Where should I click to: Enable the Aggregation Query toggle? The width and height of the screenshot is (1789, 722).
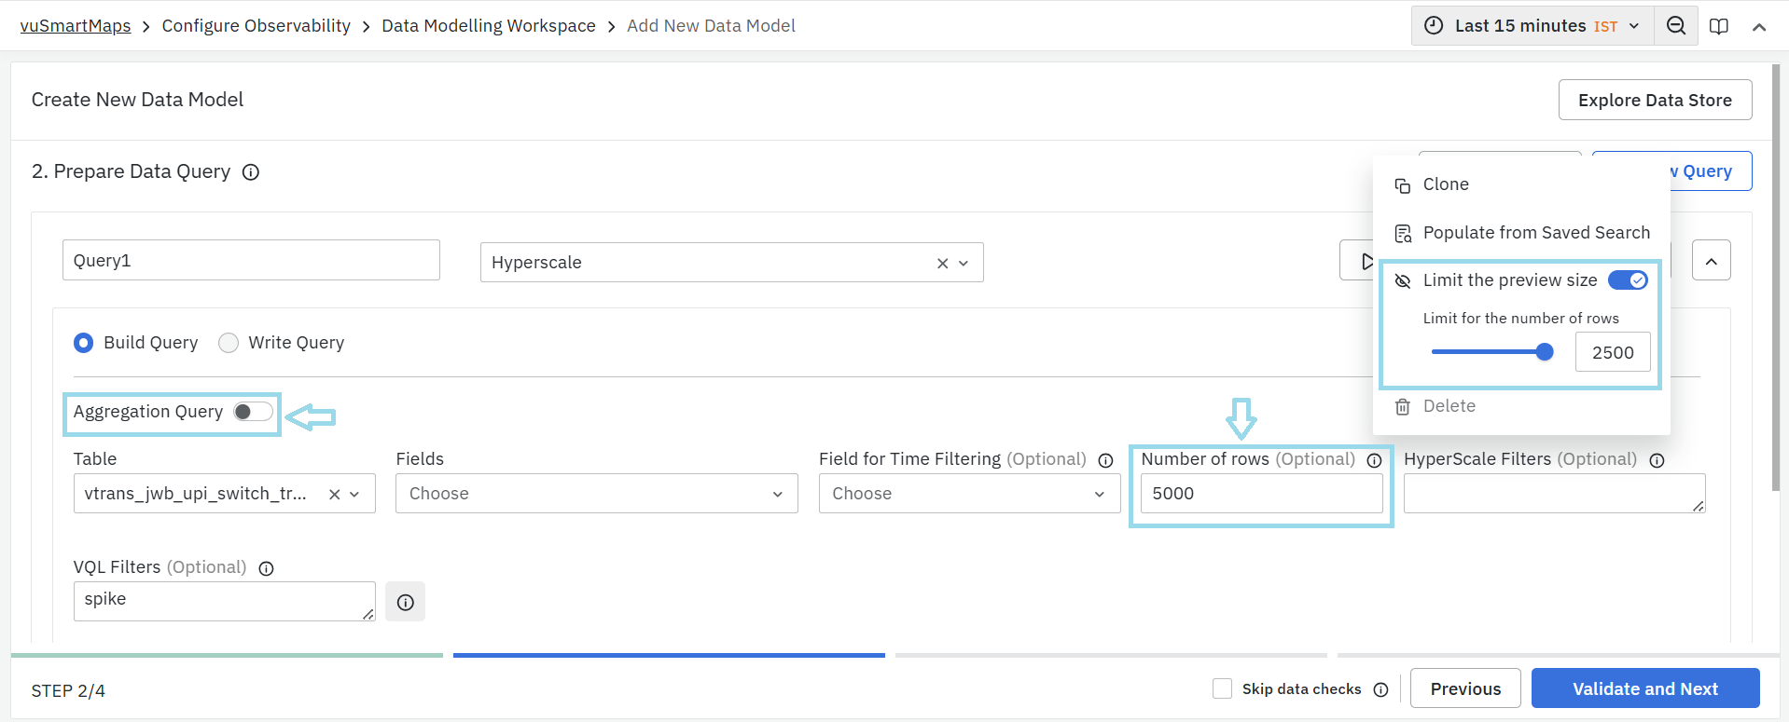(x=253, y=412)
